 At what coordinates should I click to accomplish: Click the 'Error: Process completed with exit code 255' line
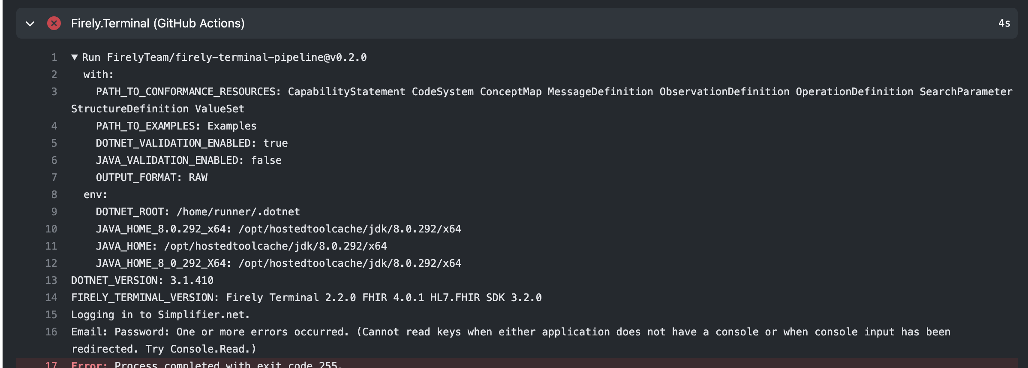207,365
